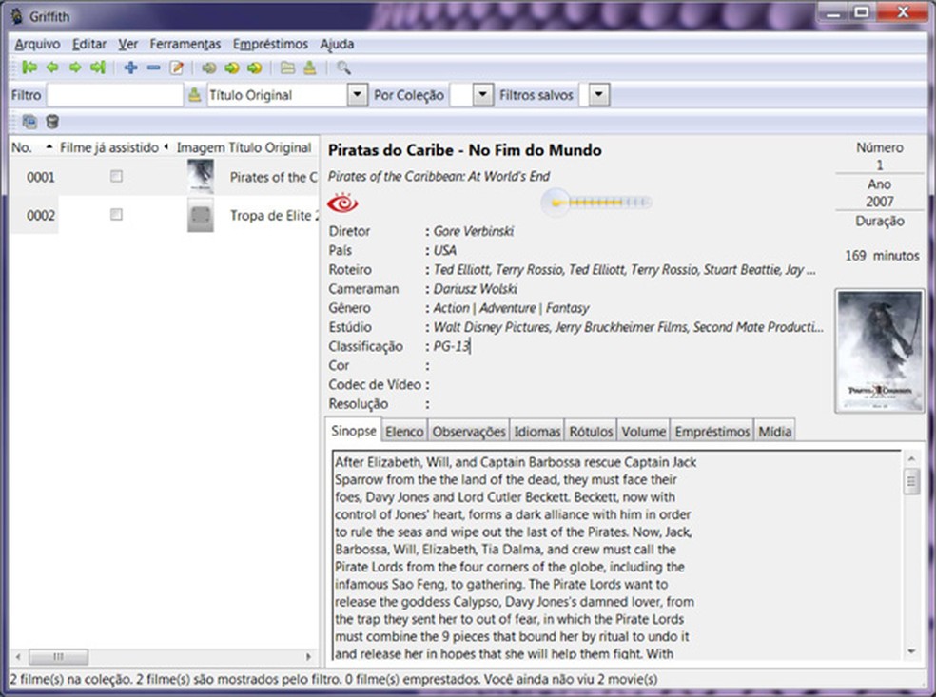This screenshot has height=697, width=936.
Task: Click the toolbar stamp icon beside folder
Action: click(x=310, y=68)
